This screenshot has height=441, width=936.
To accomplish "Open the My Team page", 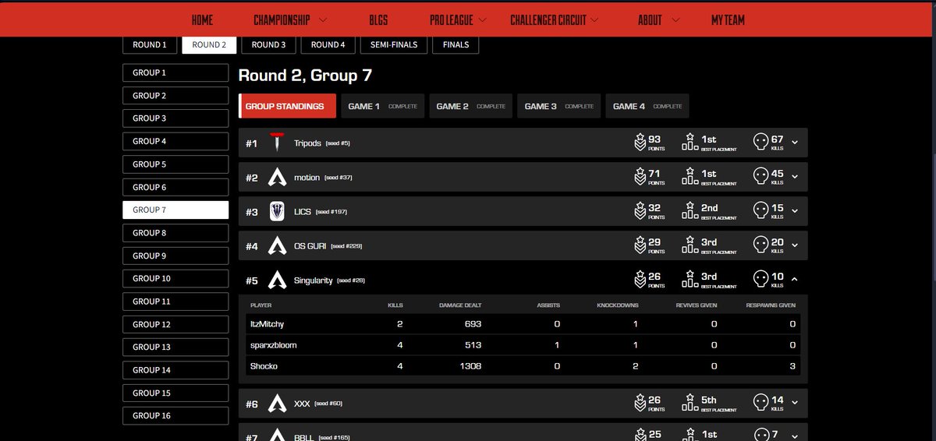I will coord(728,20).
